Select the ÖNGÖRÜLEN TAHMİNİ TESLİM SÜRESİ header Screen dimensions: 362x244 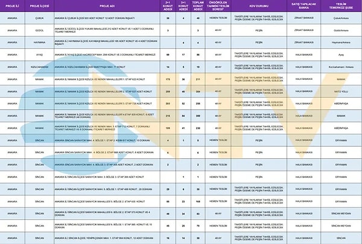click(218, 6)
